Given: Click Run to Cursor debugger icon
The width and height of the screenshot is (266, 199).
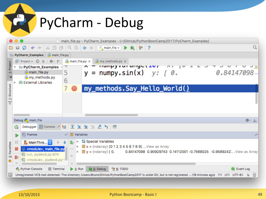Looking at the screenshot, I should 106,127.
